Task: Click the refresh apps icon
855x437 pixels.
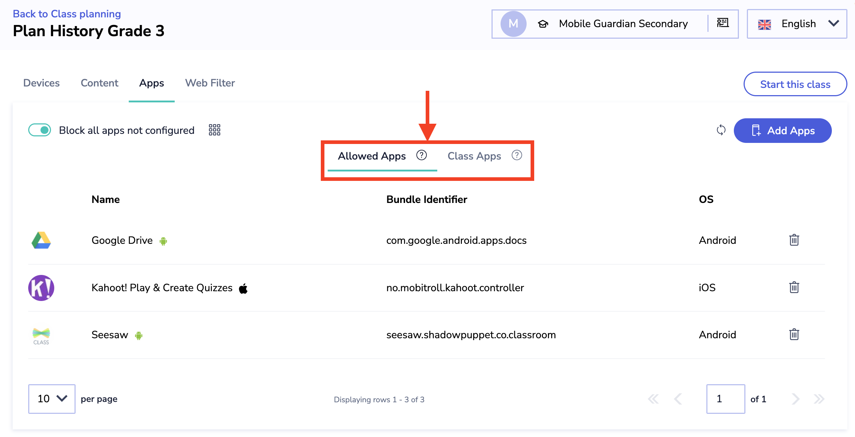Action: pos(721,130)
